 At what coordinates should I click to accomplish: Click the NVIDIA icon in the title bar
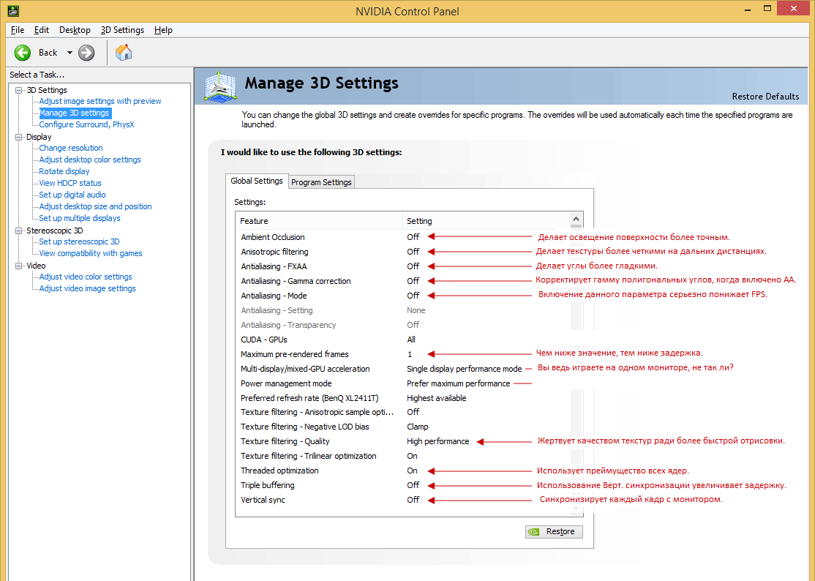(x=13, y=10)
